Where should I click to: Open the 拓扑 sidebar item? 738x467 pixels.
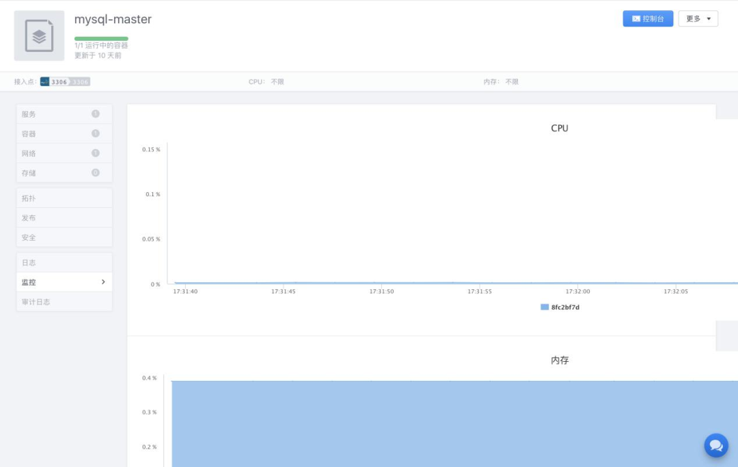64,198
